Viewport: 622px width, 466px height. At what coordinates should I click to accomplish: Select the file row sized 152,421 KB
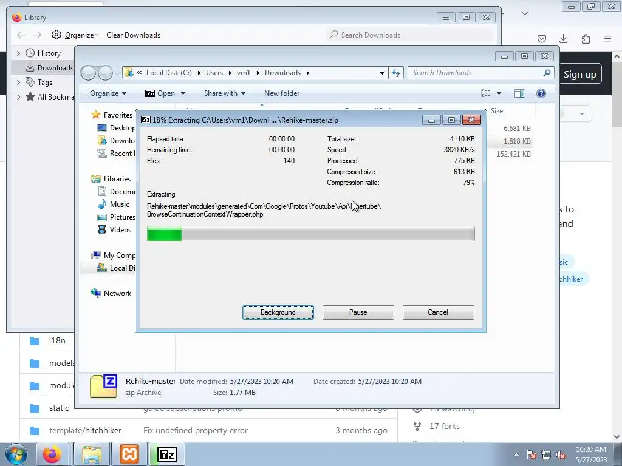pyautogui.click(x=513, y=154)
